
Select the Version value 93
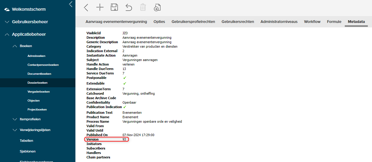124,139
